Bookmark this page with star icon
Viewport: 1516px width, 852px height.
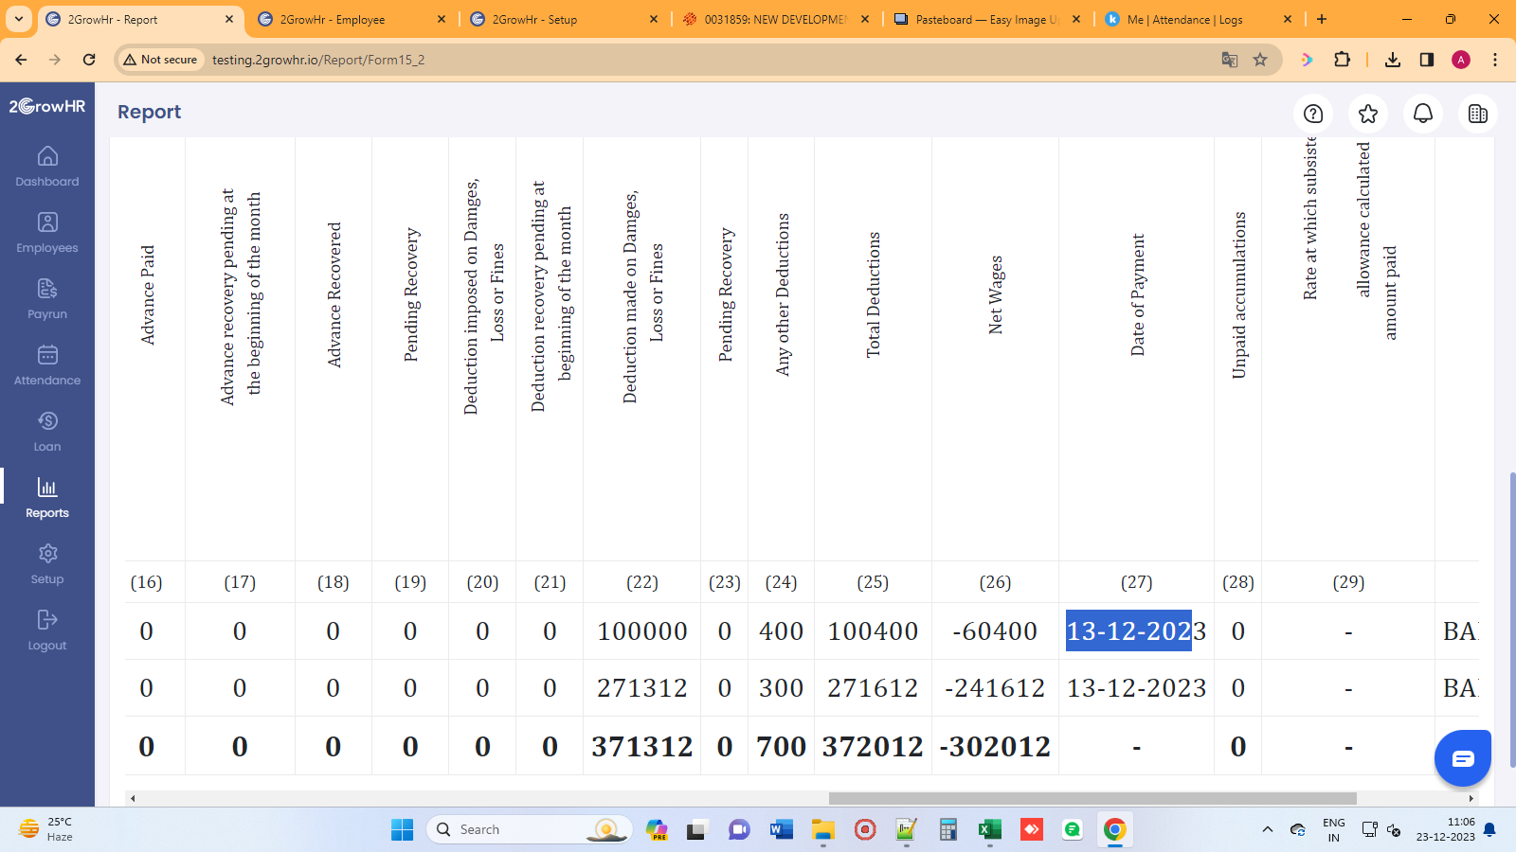(1260, 60)
